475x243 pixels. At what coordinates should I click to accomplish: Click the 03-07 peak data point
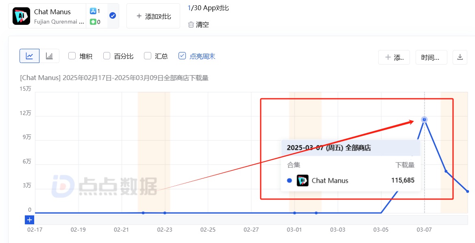(424, 119)
